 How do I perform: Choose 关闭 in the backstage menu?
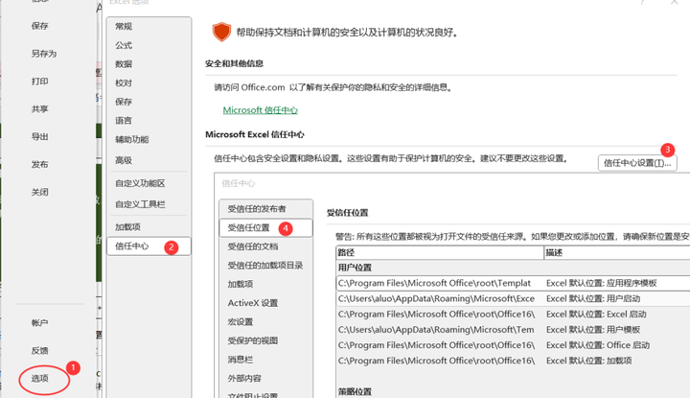coord(39,193)
